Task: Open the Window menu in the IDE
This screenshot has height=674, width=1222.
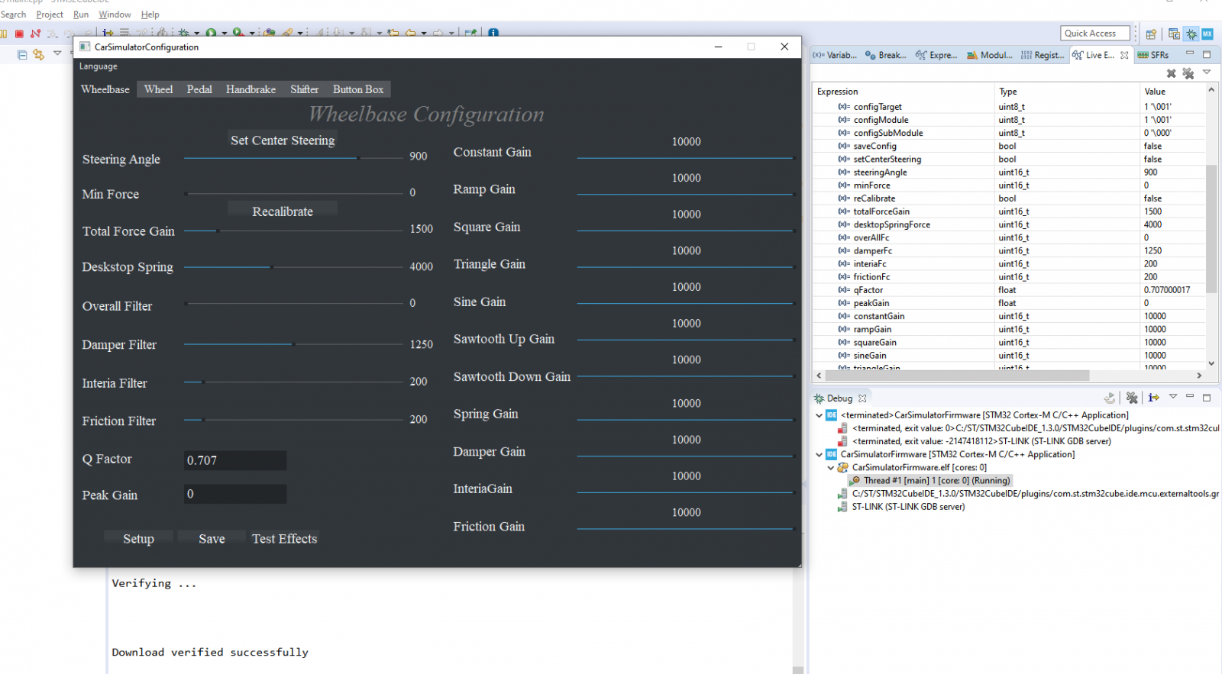Action: [x=115, y=15]
